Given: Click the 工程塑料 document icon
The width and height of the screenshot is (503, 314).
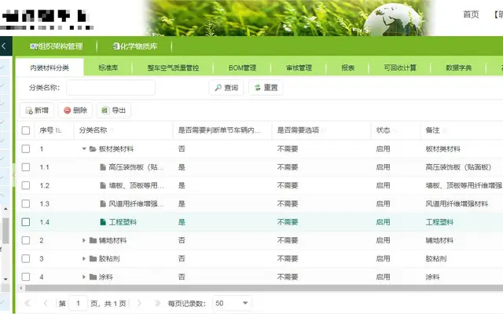Looking at the screenshot, I should (103, 222).
